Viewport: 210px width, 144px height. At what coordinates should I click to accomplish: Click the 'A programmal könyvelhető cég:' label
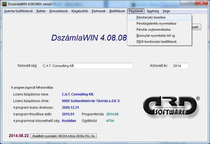pos(37,121)
